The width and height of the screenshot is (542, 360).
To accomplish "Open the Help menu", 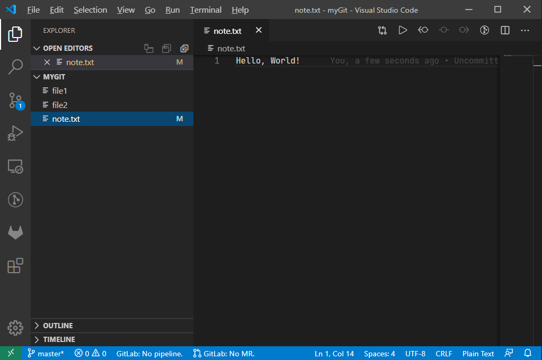I will [240, 10].
